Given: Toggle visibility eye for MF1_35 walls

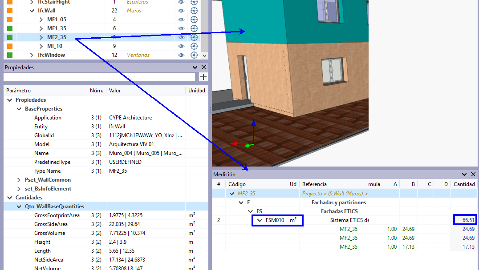Looking at the screenshot, I should coord(181,28).
